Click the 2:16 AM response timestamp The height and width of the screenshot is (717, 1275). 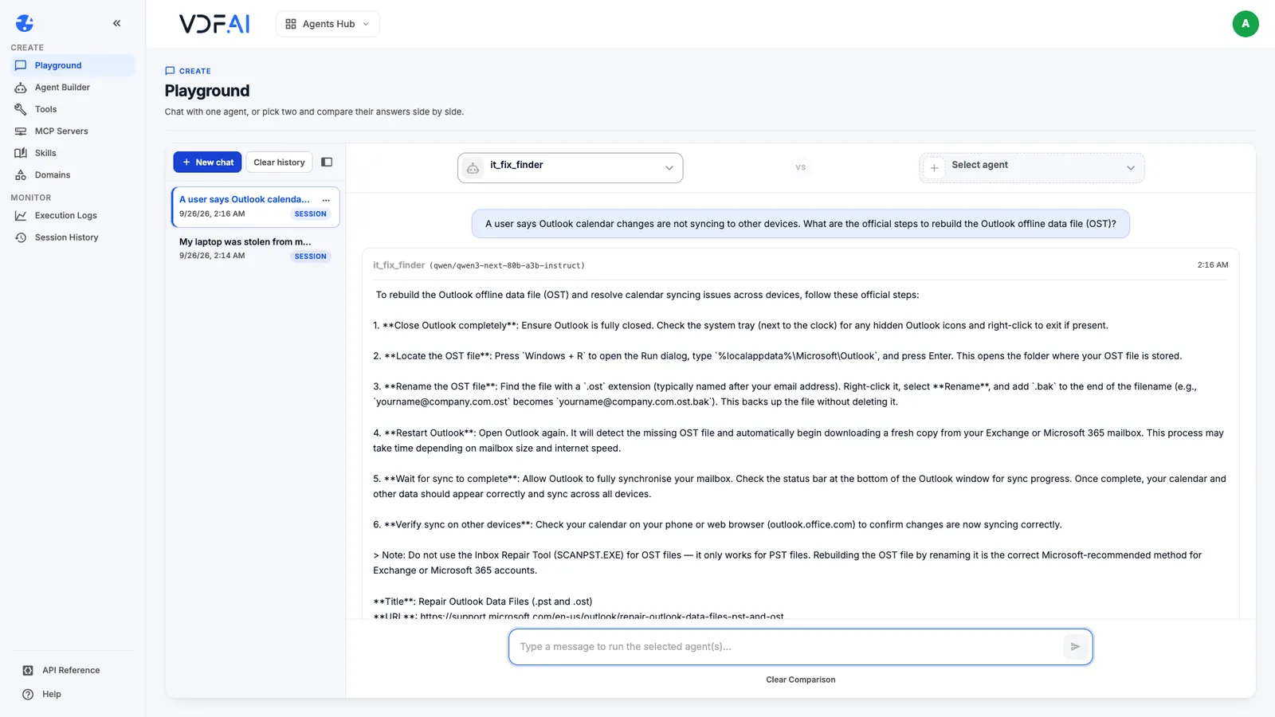click(x=1213, y=265)
